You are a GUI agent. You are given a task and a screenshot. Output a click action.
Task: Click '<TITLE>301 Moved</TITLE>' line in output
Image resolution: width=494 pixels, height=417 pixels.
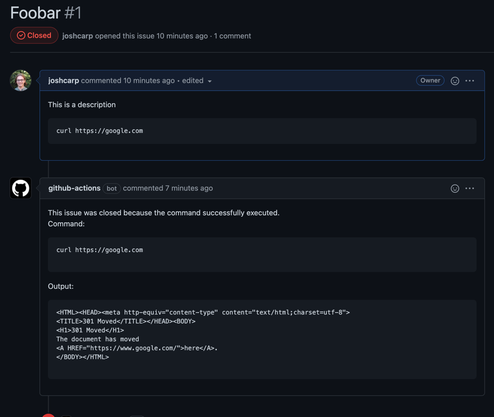126,321
